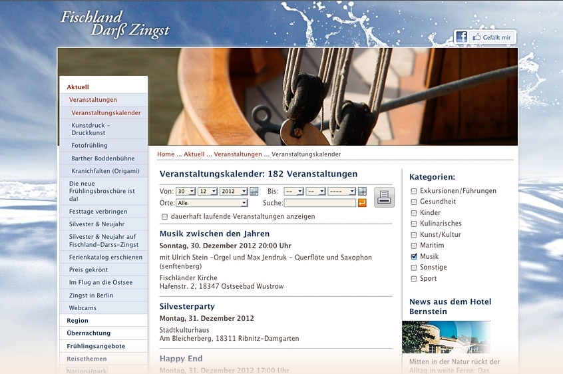Open Veranstaltungskalender in the sidebar

point(106,112)
